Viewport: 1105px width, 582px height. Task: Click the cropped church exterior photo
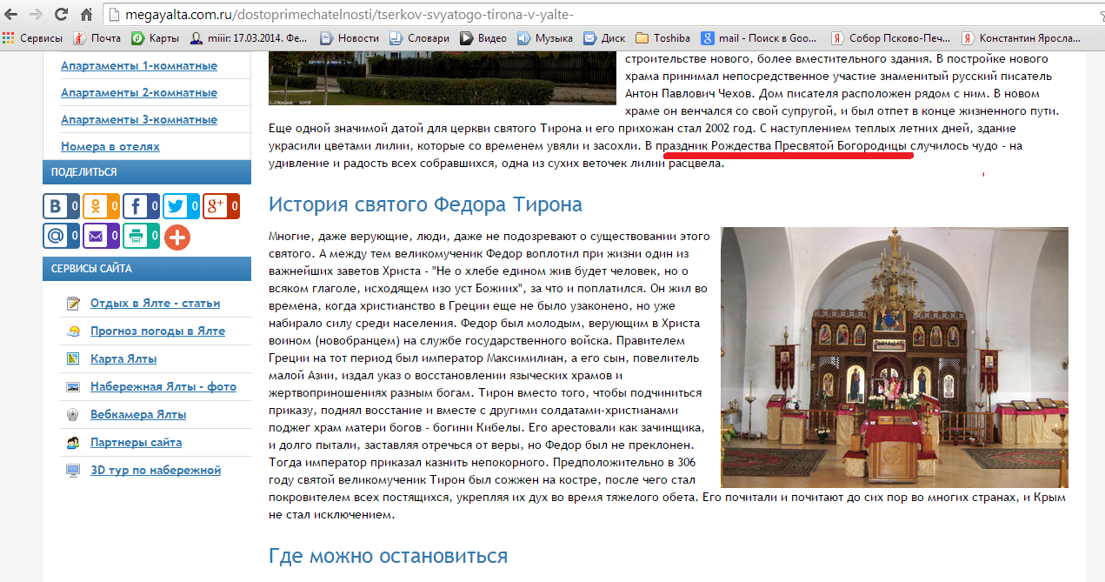[443, 78]
